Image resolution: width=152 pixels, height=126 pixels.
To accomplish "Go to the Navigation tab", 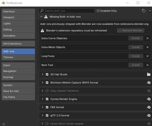I will tap(18, 71).
